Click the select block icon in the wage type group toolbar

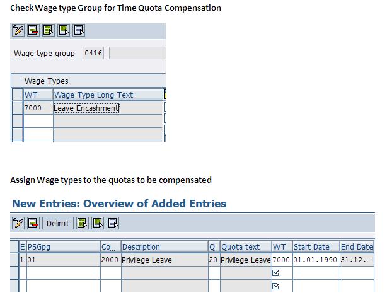click(x=63, y=30)
